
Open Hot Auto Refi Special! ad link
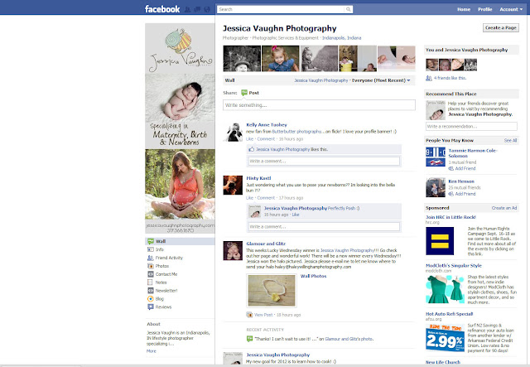pyautogui.click(x=449, y=314)
